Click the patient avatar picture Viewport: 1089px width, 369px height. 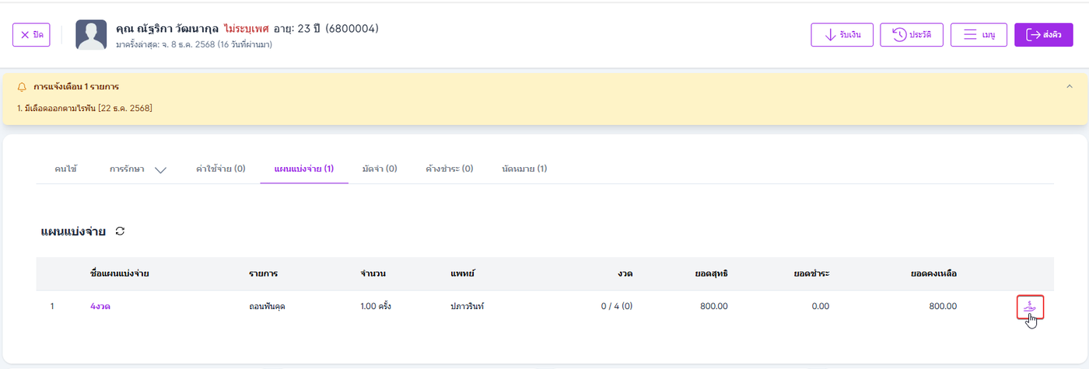[x=91, y=35]
